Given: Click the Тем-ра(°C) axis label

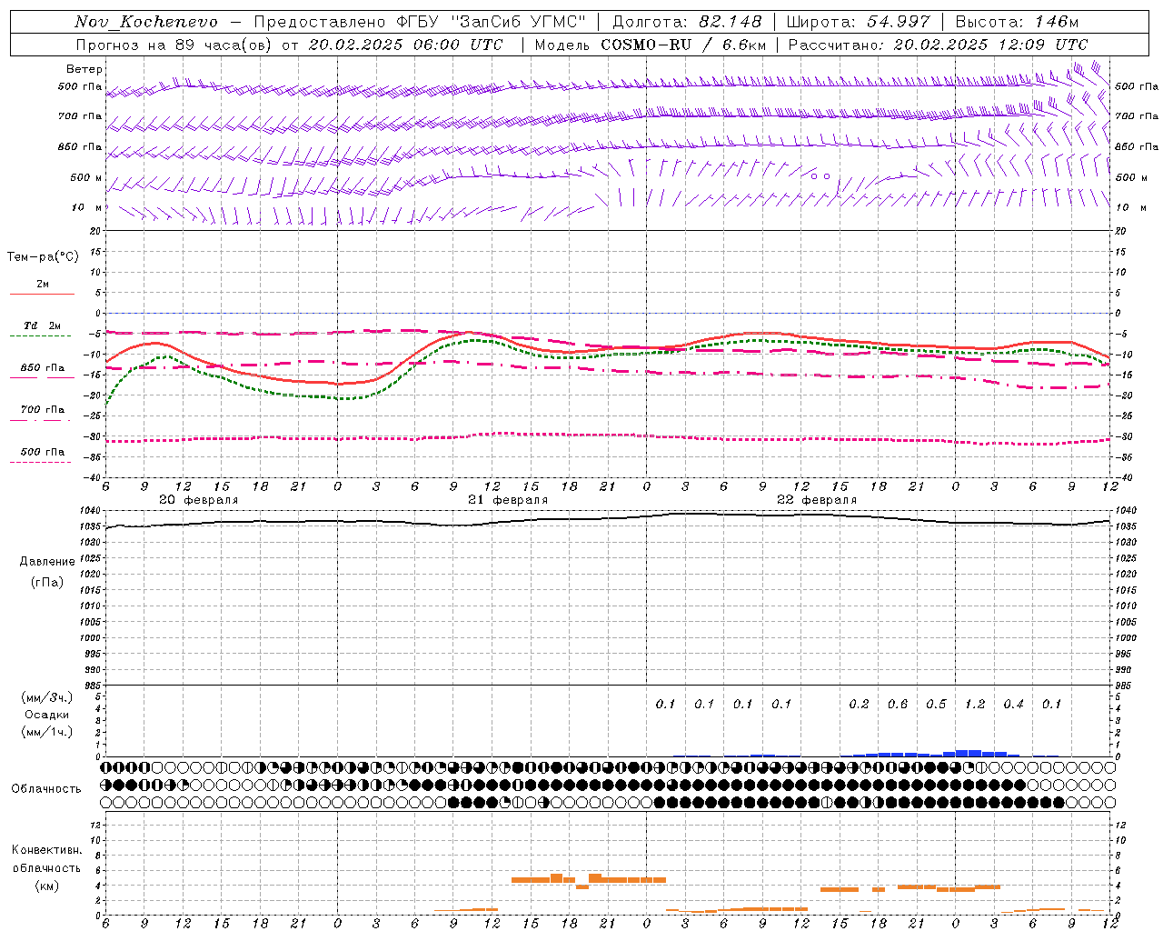Looking at the screenshot, I should pyautogui.click(x=43, y=257).
